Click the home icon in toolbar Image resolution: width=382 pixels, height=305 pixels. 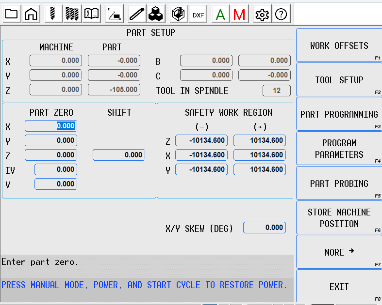[31, 14]
